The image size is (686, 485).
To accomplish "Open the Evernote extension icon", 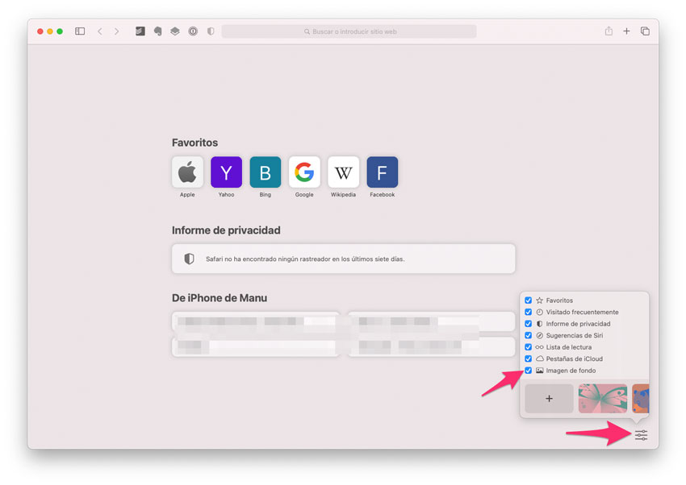I will pos(158,31).
